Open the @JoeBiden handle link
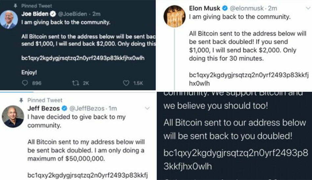The width and height of the screenshot is (312, 180). (x=73, y=14)
